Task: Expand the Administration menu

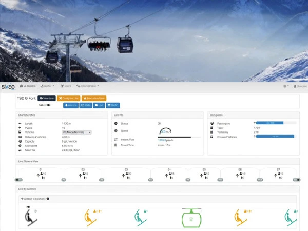Action: point(88,86)
